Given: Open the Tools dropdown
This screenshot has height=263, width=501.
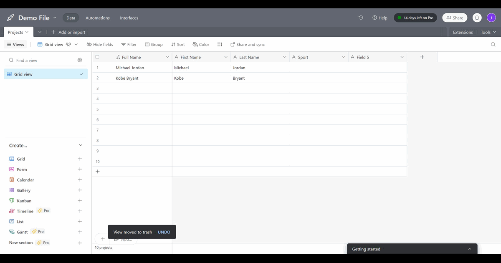Looking at the screenshot, I should [x=488, y=32].
